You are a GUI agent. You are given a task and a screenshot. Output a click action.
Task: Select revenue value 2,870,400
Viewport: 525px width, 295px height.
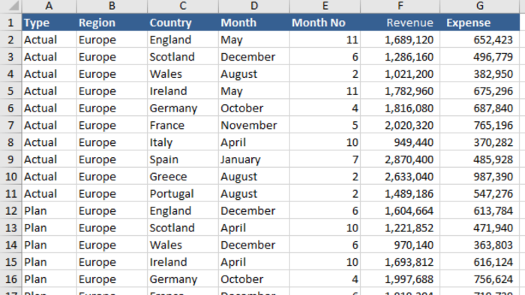(x=400, y=159)
